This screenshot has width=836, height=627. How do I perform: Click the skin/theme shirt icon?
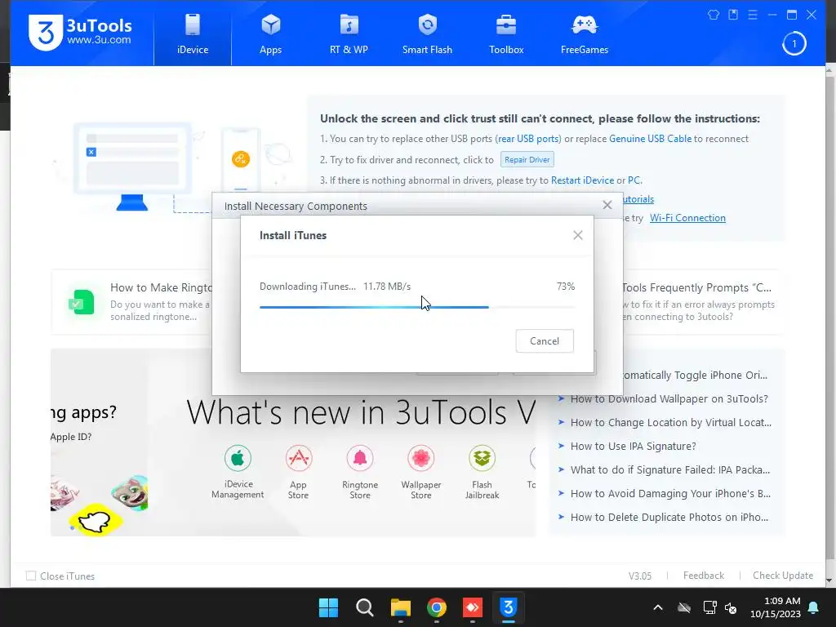[714, 15]
